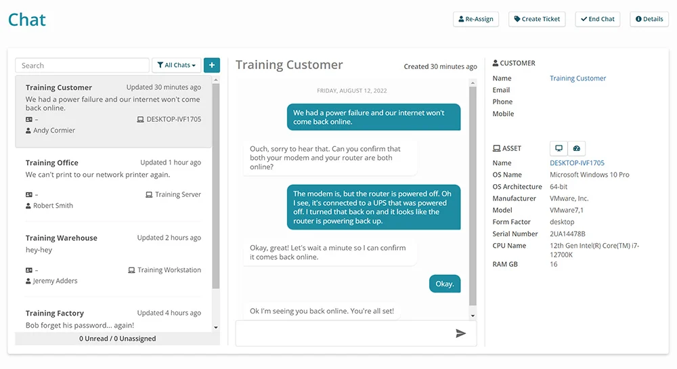The image size is (677, 369).
Task: Click the chat Search field
Action: 82,65
